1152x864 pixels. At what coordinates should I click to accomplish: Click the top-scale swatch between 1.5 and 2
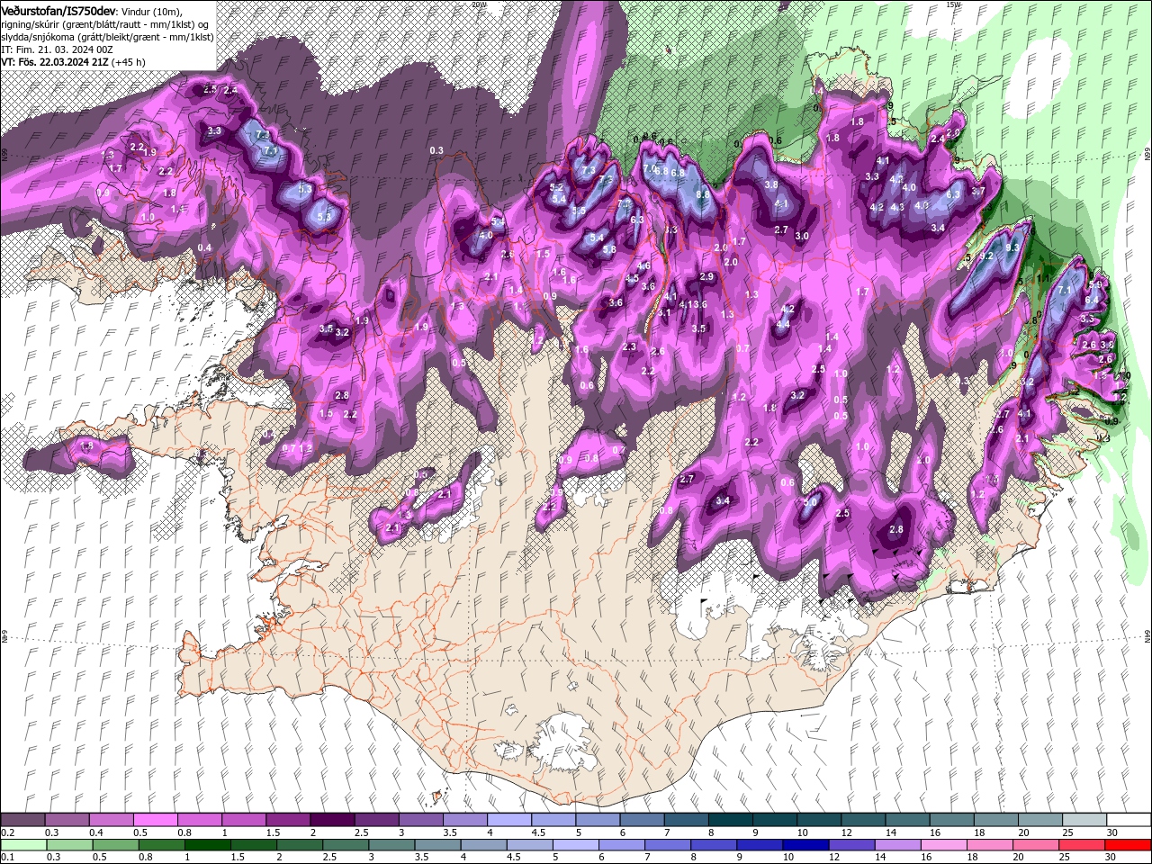coord(288,820)
